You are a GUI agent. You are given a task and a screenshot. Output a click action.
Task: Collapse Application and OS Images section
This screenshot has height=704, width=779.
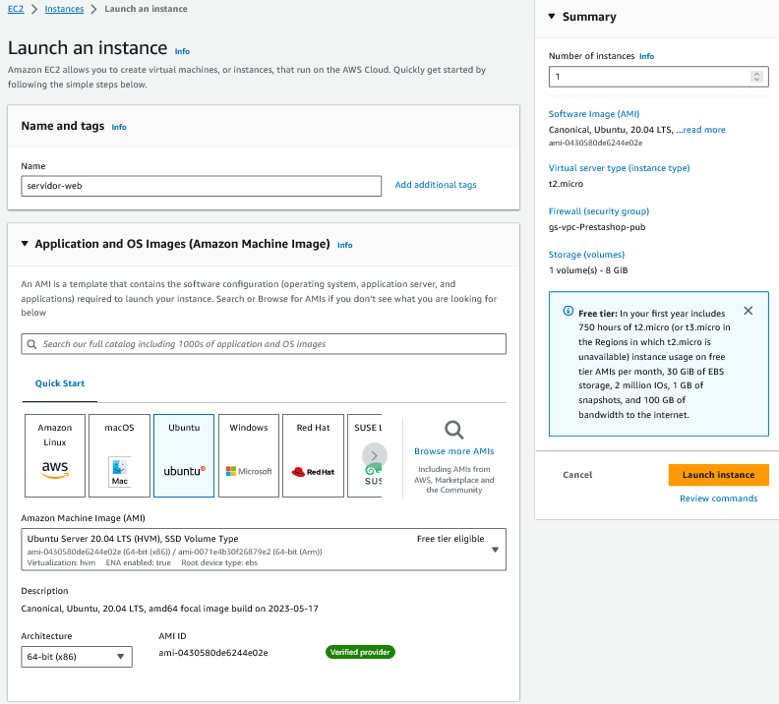click(x=25, y=244)
